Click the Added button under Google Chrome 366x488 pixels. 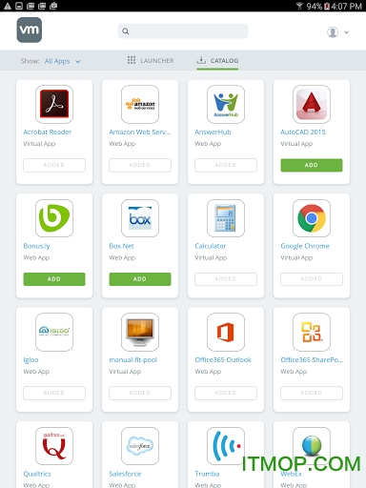coord(312,279)
